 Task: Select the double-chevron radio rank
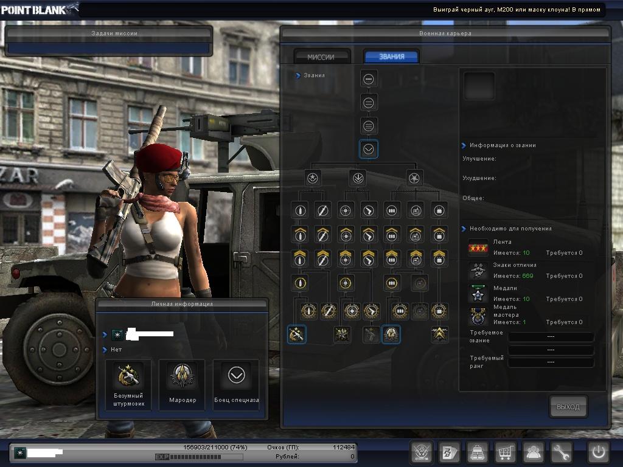tap(416, 258)
